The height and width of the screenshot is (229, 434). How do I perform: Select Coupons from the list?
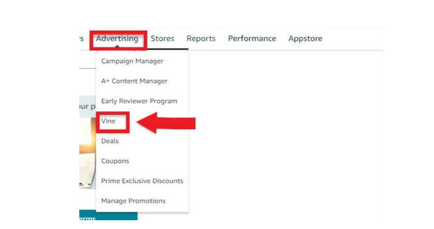115,161
